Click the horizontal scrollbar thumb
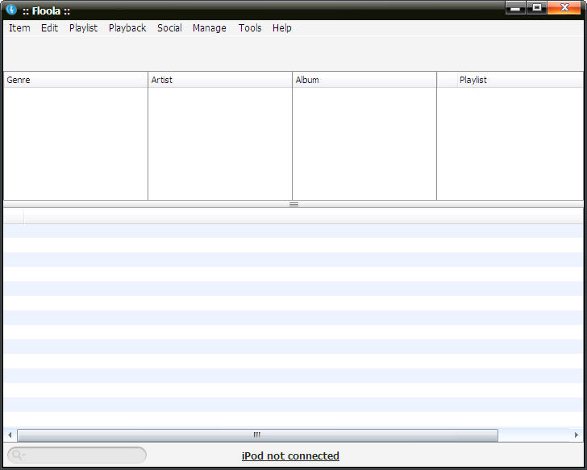This screenshot has width=587, height=470. pos(257,435)
